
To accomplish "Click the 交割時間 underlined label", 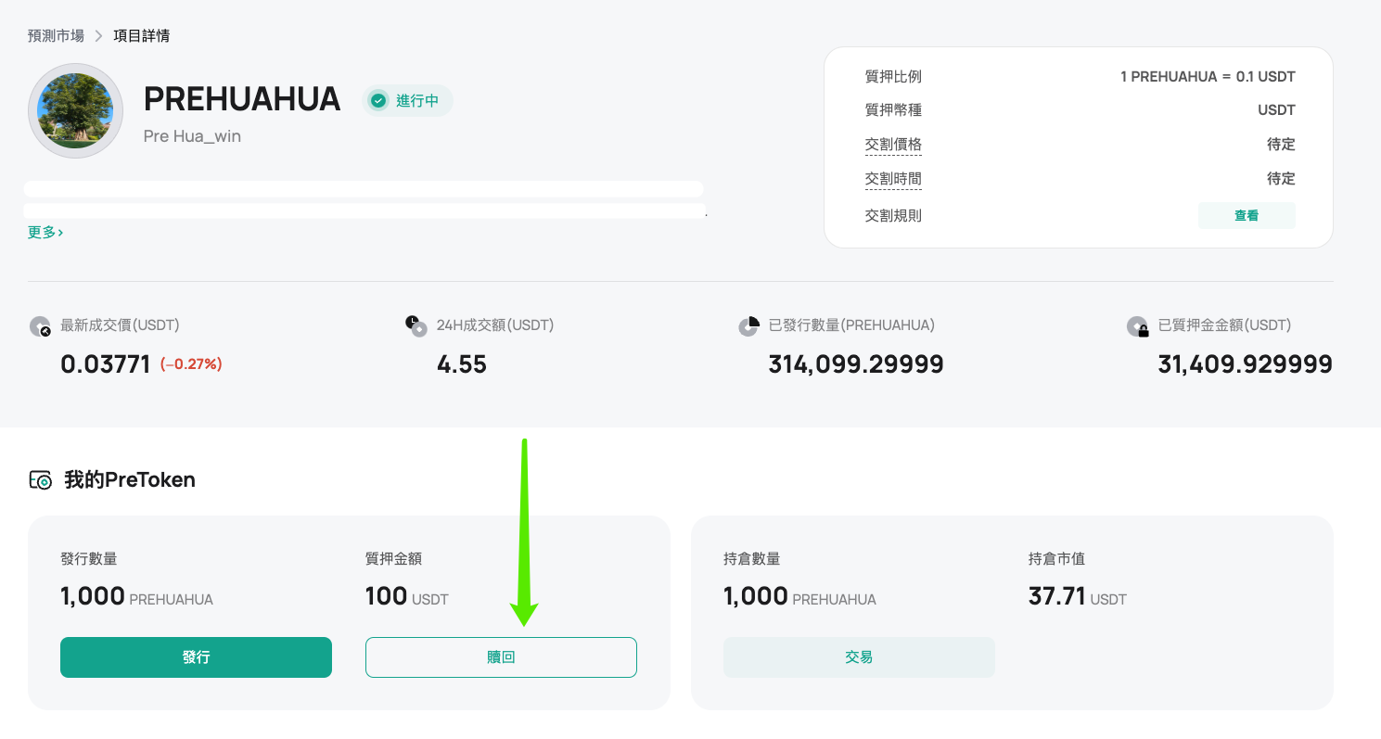I will click(892, 179).
